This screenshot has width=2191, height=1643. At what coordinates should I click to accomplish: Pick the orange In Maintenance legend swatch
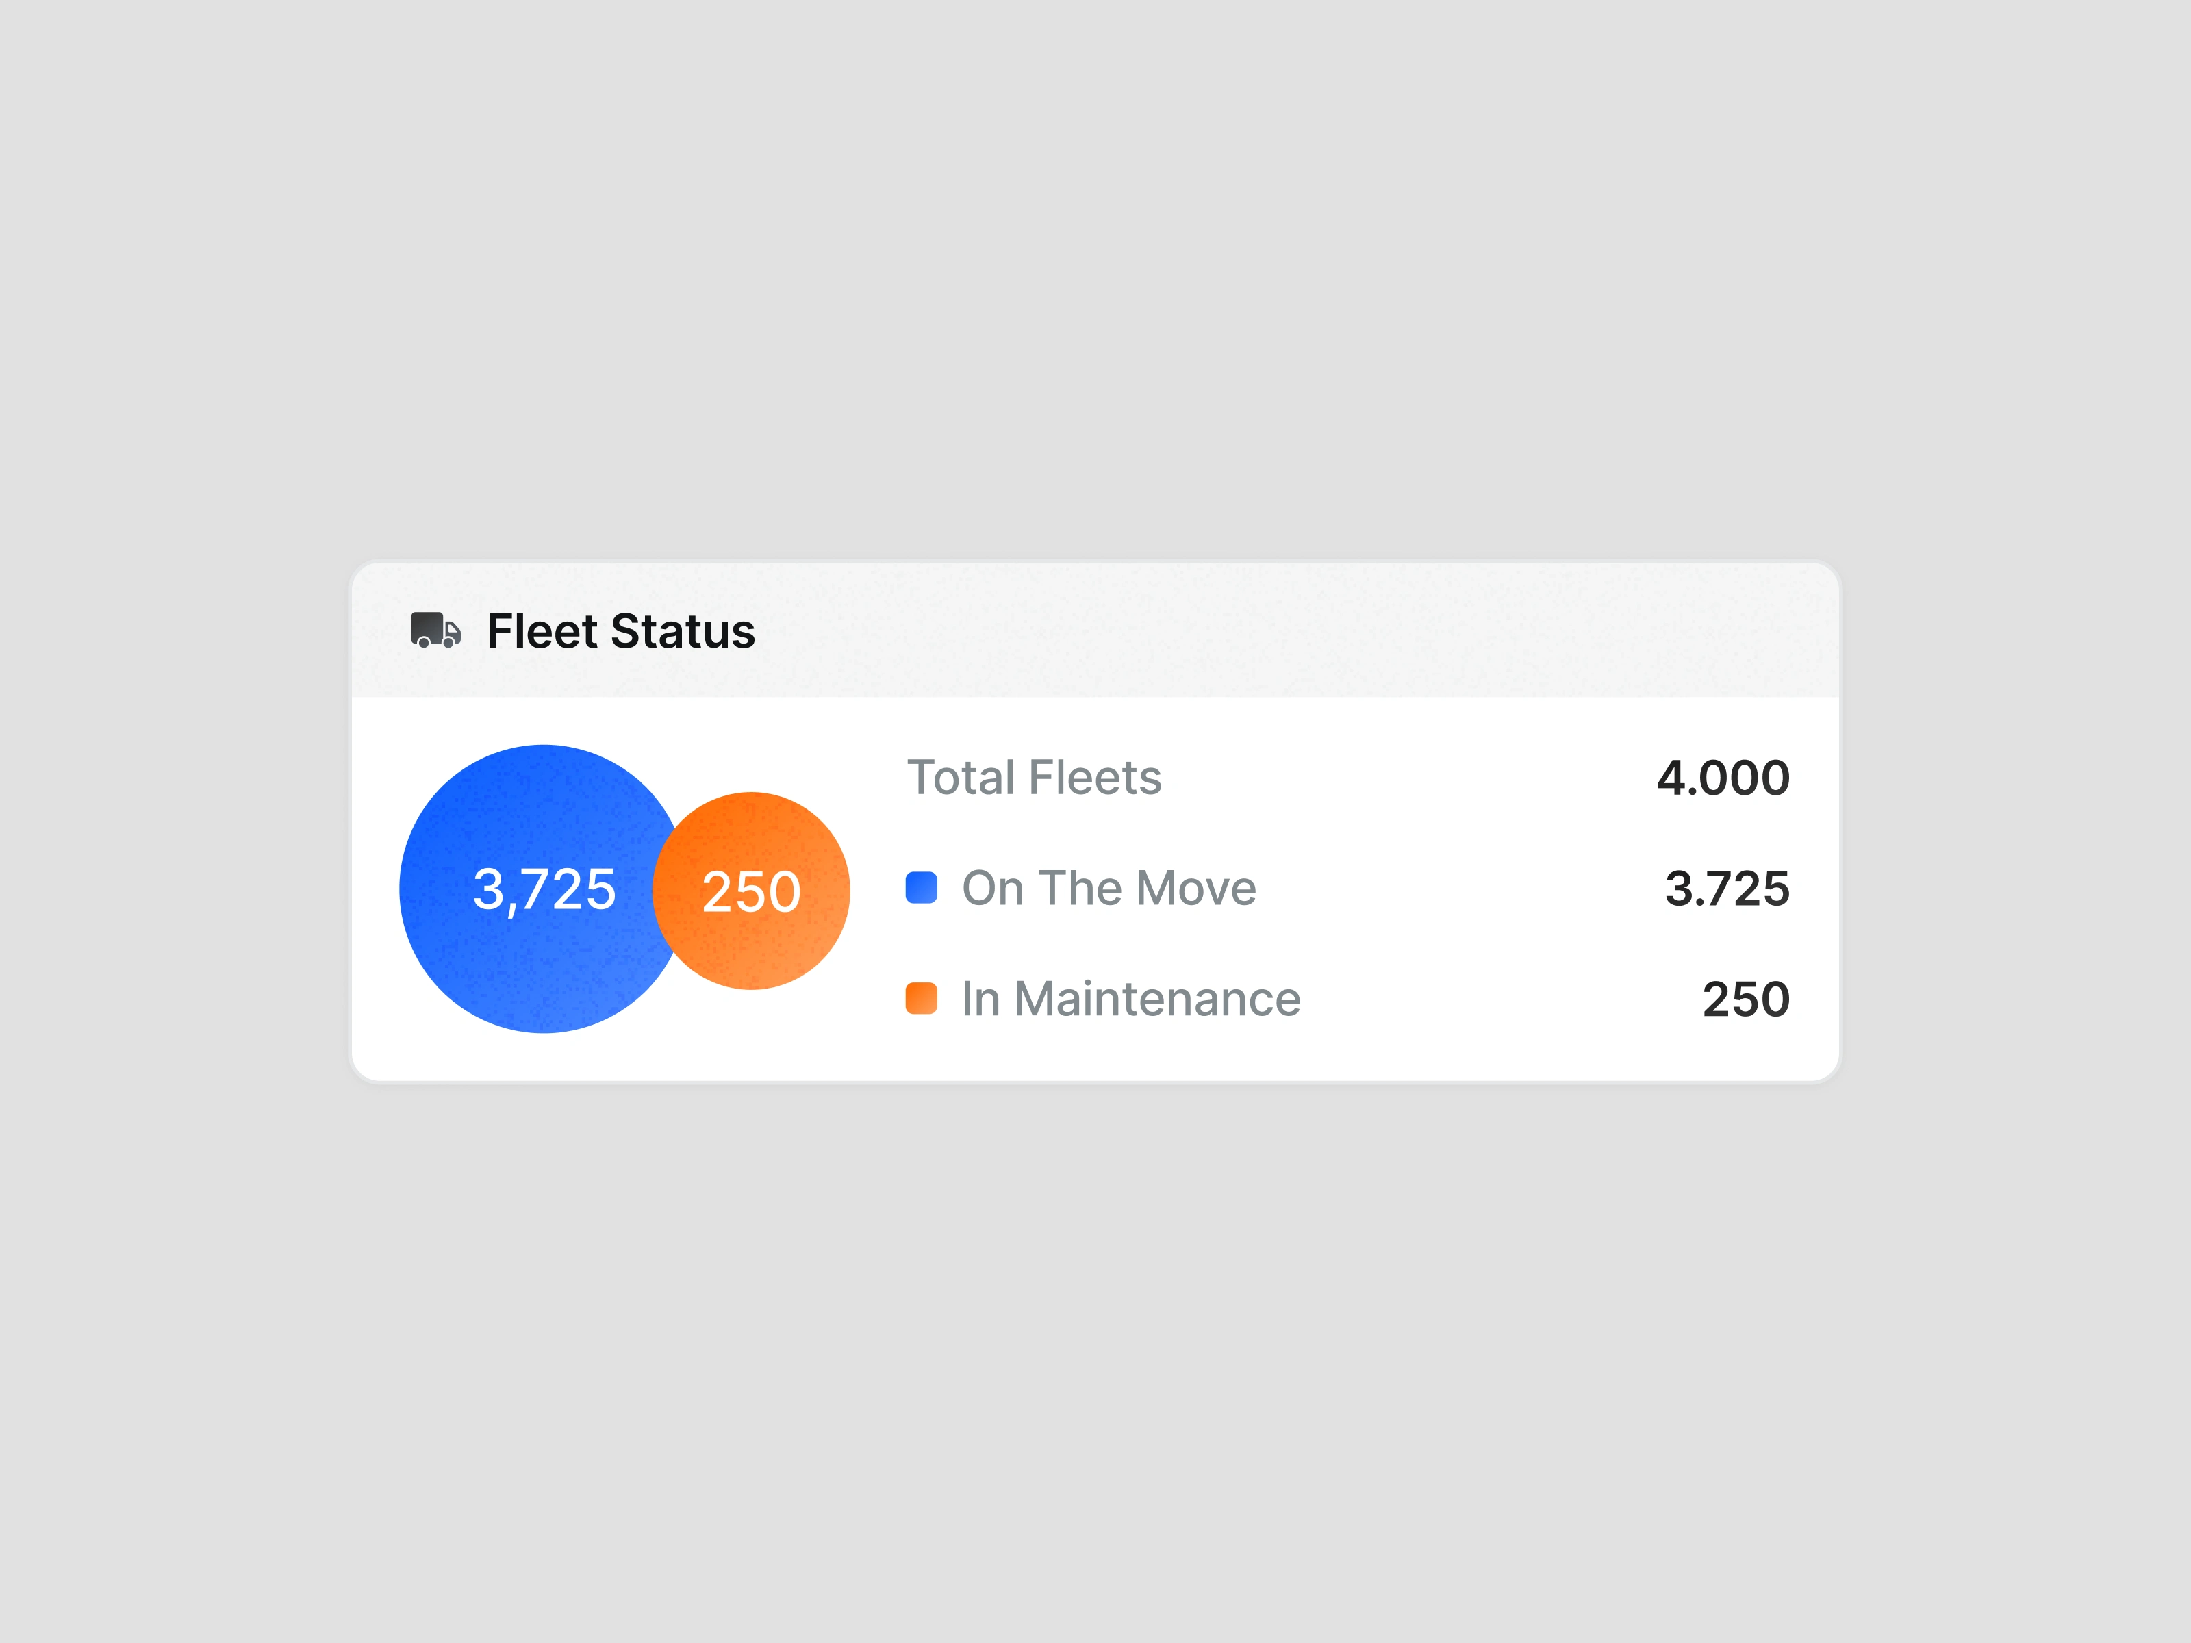[921, 998]
